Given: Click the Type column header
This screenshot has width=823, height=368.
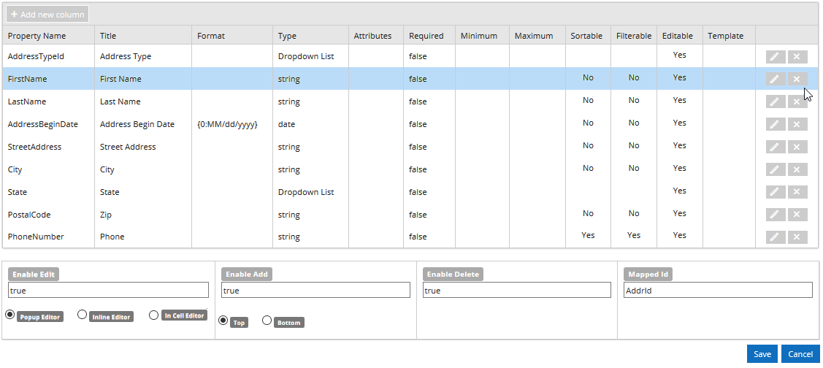Looking at the screenshot, I should tap(287, 36).
